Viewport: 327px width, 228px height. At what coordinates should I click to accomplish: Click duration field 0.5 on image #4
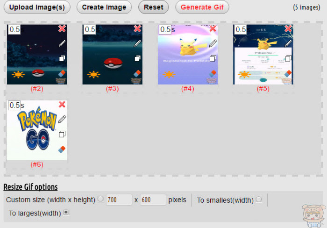(x=165, y=29)
